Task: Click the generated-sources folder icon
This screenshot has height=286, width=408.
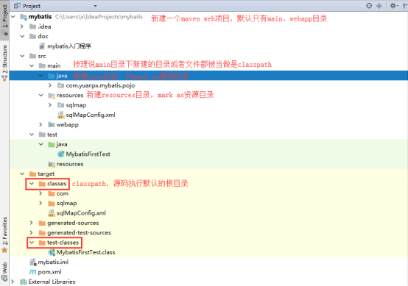Action: 42,223
